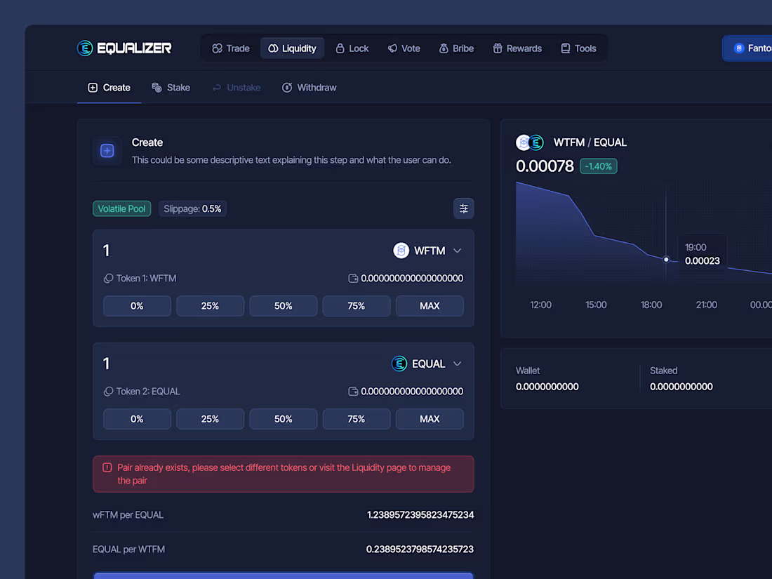The image size is (772, 579).
Task: Click the WFTM token logo in Token 1 row
Action: point(401,250)
